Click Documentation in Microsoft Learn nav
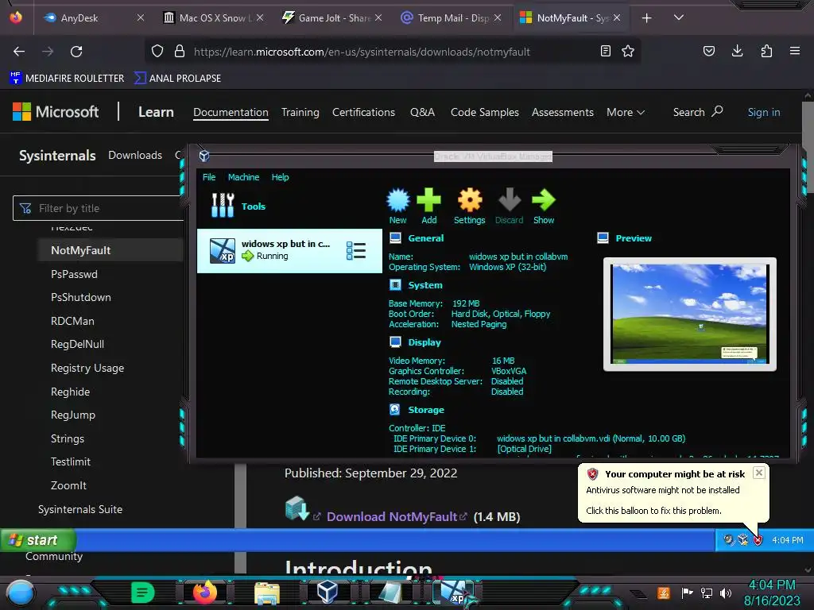814x610 pixels. click(x=231, y=112)
